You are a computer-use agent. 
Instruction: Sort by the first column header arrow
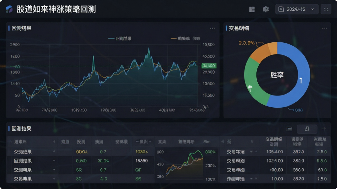tap(54, 142)
